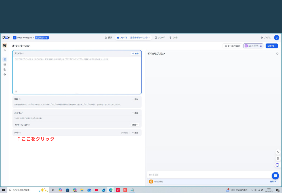Toggle メタデータフィルタ from 無効
The width and height of the screenshot is (282, 193).
[x=134, y=125]
